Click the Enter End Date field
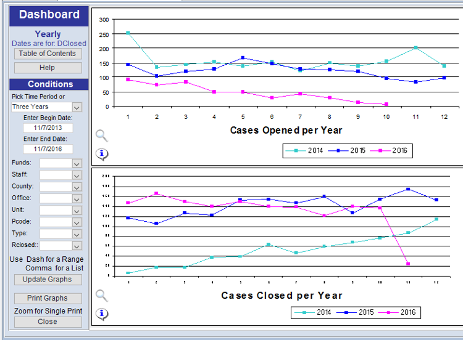Viewport: 463px width, 340px height. click(48, 149)
